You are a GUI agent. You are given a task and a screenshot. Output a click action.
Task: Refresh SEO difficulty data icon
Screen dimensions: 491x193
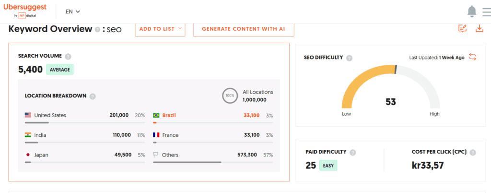473,57
